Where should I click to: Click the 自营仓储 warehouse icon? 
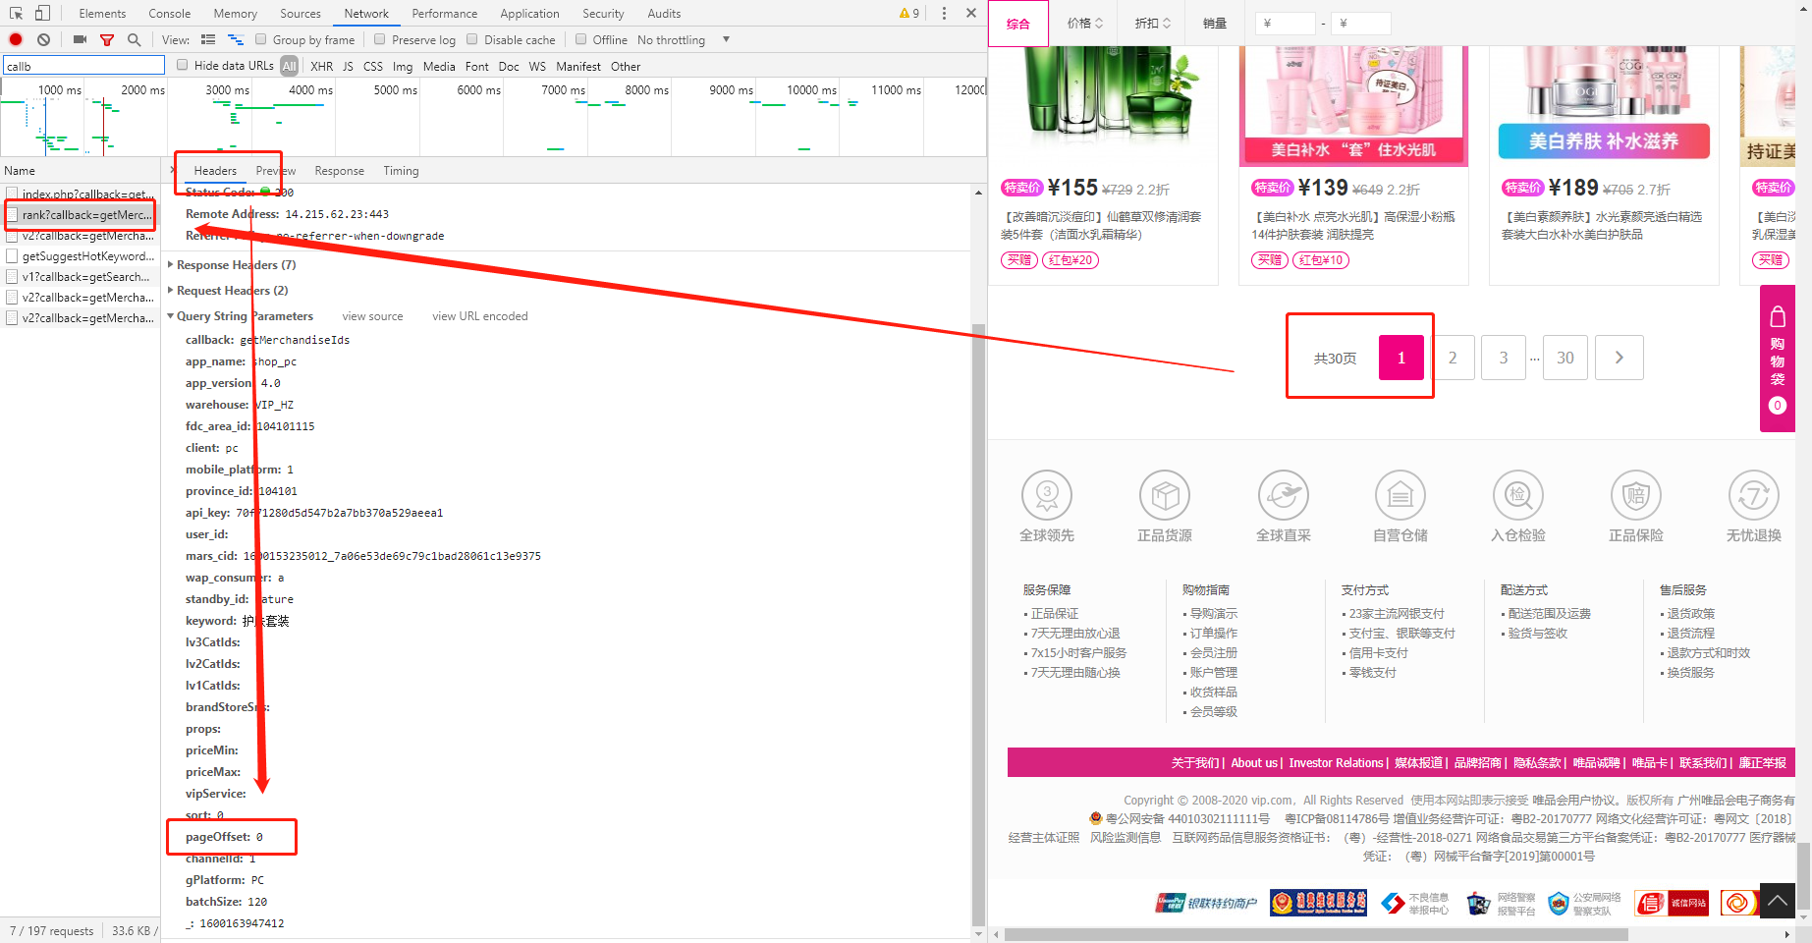click(x=1400, y=495)
